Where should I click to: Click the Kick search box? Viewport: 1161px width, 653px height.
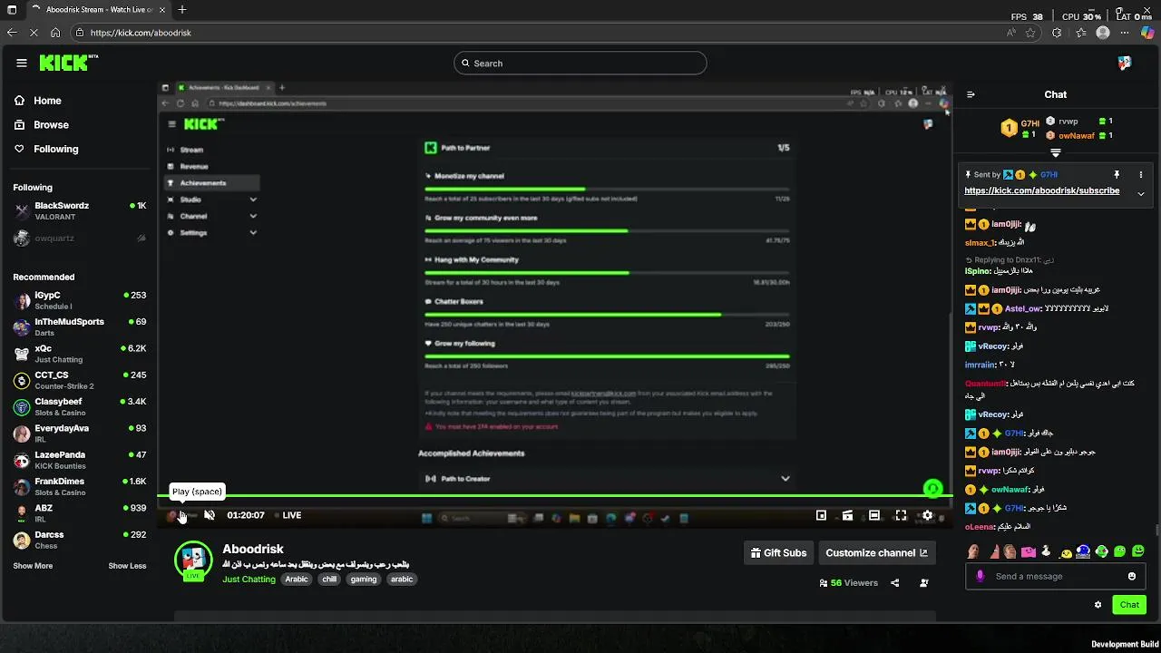pos(580,63)
